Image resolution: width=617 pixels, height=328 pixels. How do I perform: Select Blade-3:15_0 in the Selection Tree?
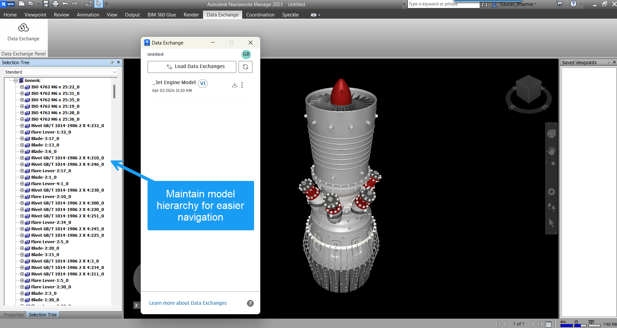point(45,254)
